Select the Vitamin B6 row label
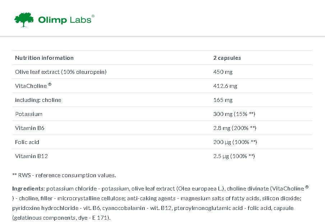The width and height of the screenshot is (325, 224). coord(29,128)
